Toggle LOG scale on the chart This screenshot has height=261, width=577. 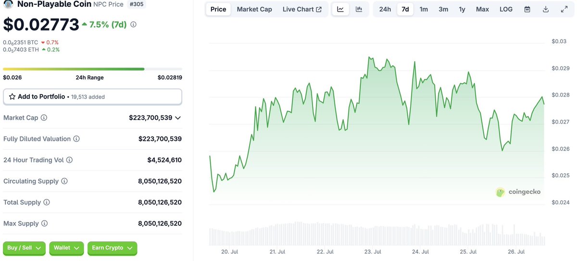coord(506,9)
